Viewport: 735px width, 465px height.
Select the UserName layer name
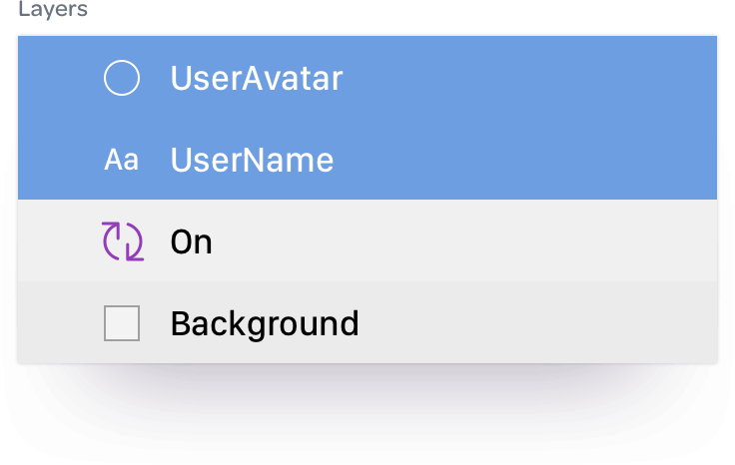(x=252, y=160)
